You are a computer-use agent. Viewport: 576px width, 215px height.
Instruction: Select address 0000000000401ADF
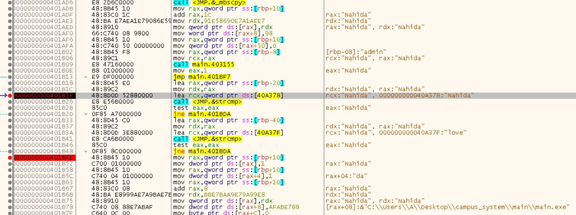pos(43,15)
